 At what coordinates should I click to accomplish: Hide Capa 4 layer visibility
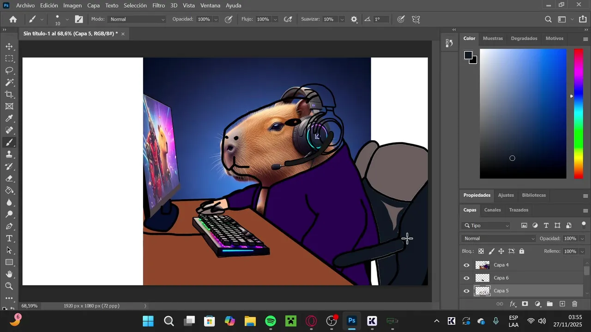[x=466, y=265]
